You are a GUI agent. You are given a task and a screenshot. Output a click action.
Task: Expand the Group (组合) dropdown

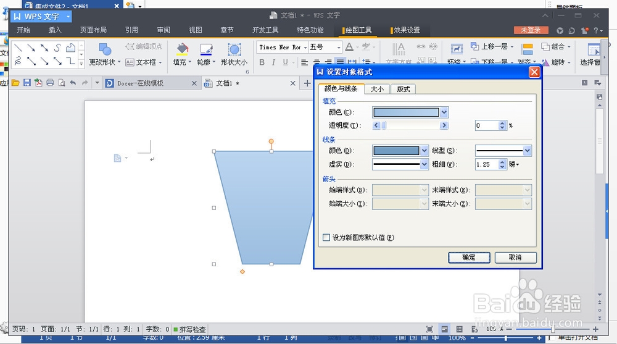pyautogui.click(x=569, y=46)
